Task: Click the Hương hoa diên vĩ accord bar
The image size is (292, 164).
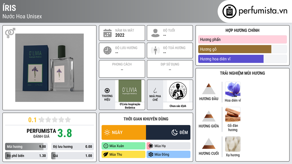Action: (242, 59)
